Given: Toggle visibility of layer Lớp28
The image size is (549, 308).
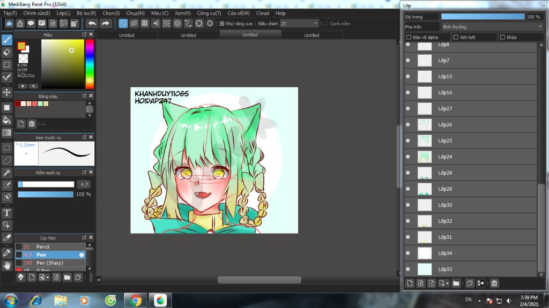Looking at the screenshot, I should 408,189.
